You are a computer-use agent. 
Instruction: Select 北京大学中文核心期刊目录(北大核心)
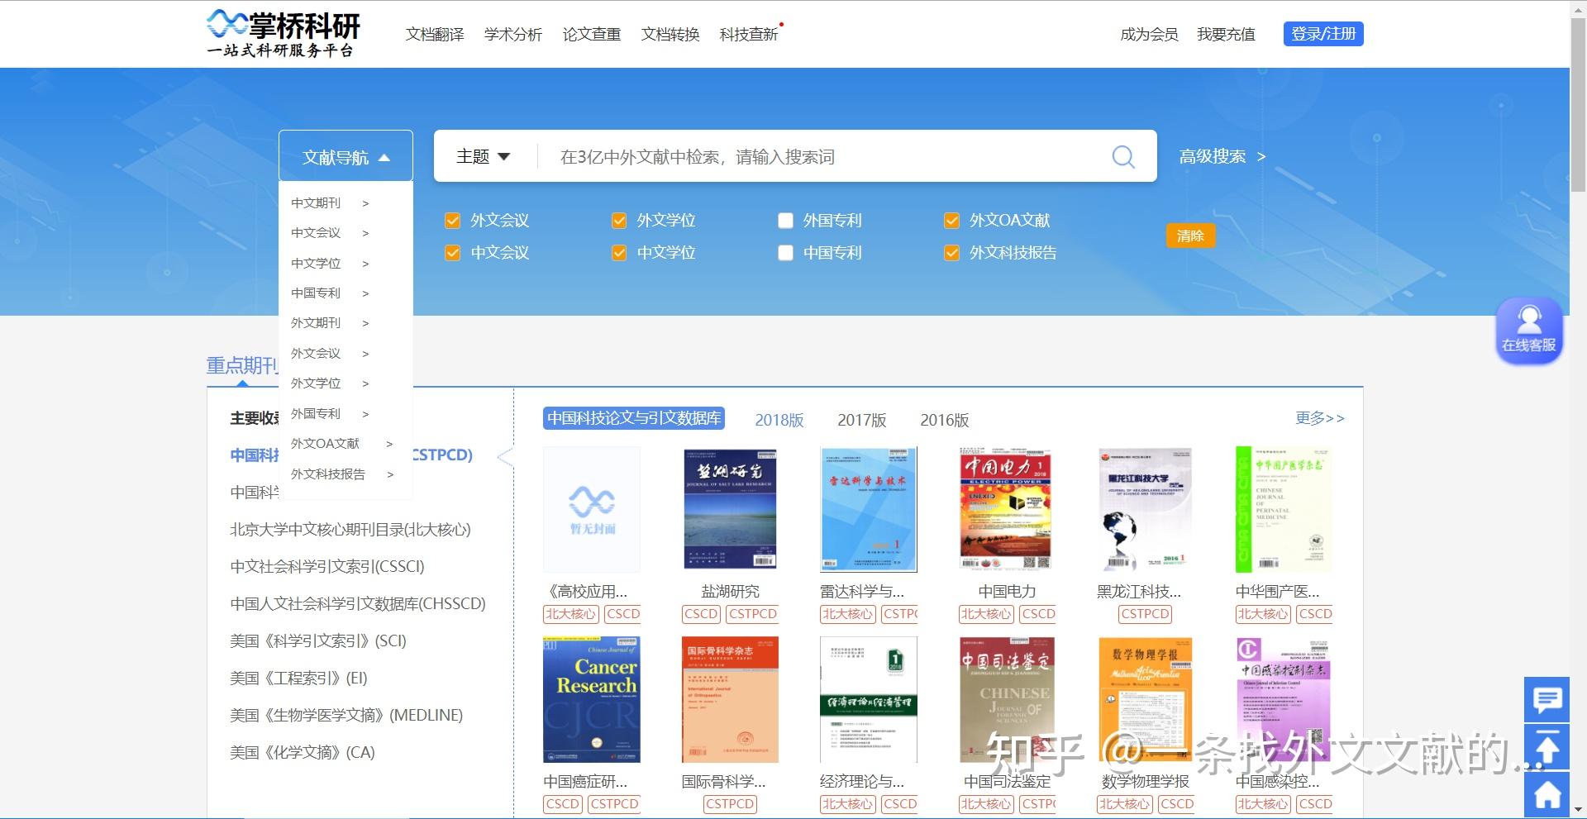coord(350,529)
